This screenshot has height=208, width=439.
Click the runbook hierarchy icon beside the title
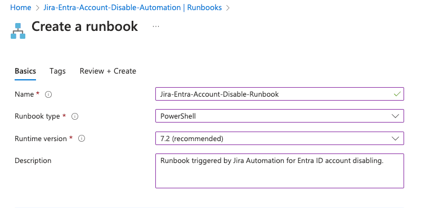[18, 31]
